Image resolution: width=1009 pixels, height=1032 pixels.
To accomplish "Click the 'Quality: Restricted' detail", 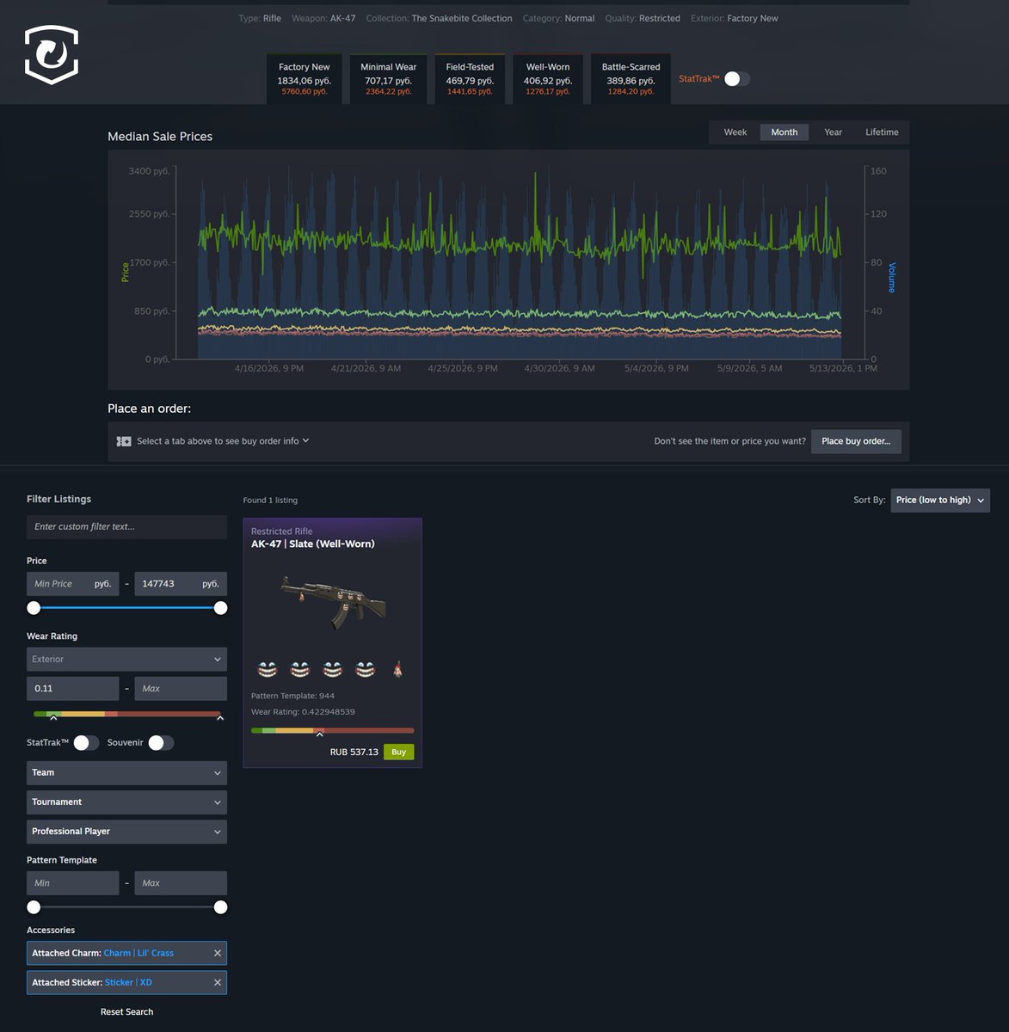I will (x=643, y=18).
